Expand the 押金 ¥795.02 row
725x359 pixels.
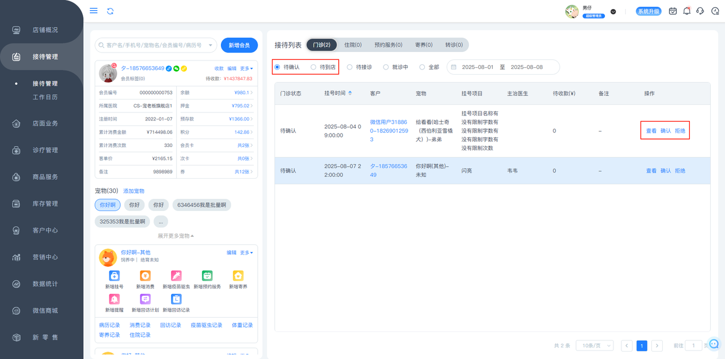[x=216, y=106]
